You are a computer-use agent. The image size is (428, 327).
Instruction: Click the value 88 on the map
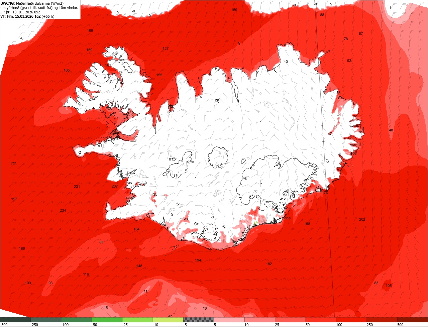(x=322, y=15)
